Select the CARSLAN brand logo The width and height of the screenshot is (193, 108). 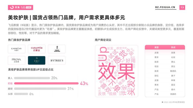(17, 49)
